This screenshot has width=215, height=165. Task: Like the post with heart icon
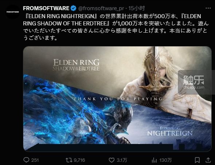112,160
